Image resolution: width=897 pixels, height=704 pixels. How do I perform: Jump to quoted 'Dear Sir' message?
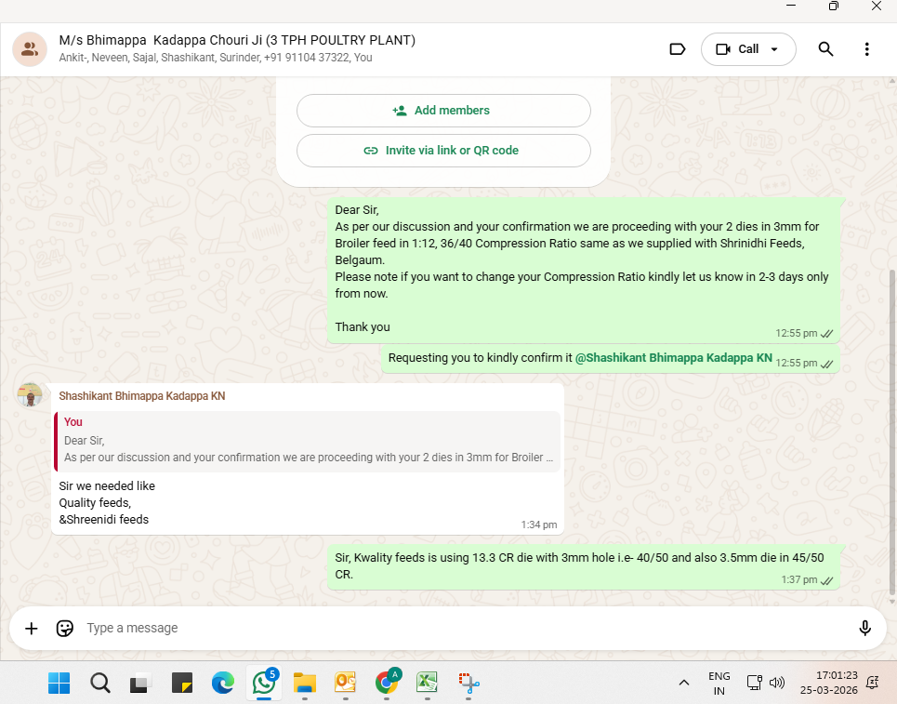click(308, 441)
